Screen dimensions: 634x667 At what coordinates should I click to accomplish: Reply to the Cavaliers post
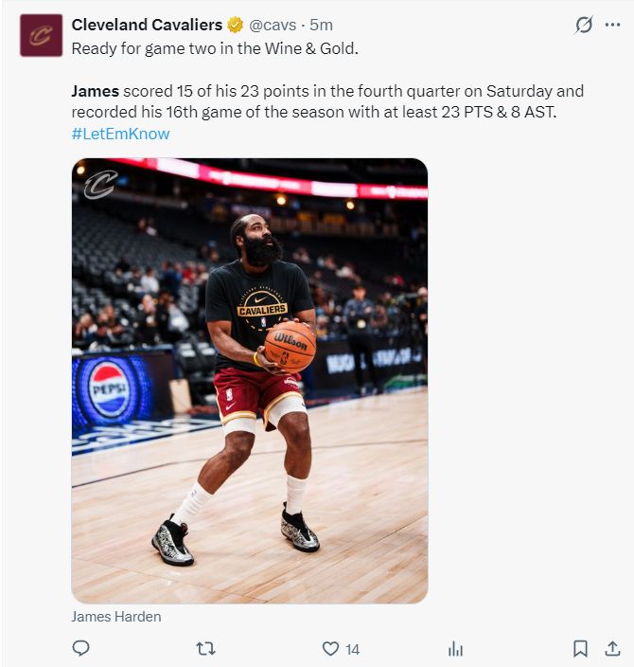81,648
